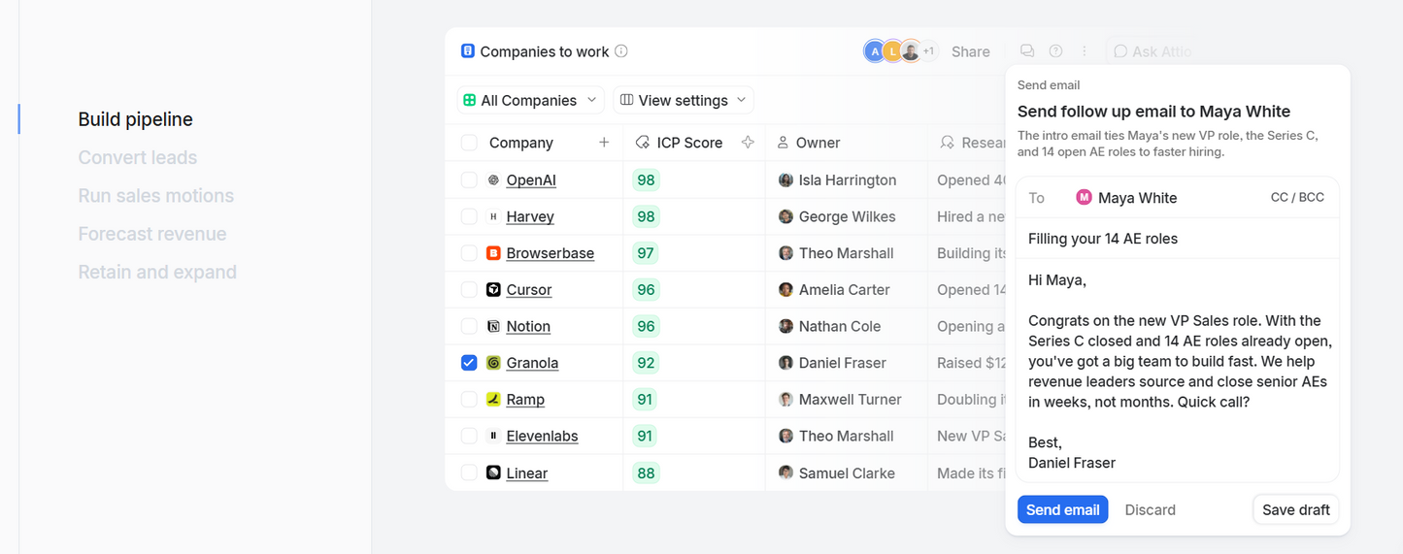The width and height of the screenshot is (1403, 554).
Task: Expand the All Companies dropdown
Action: (x=531, y=100)
